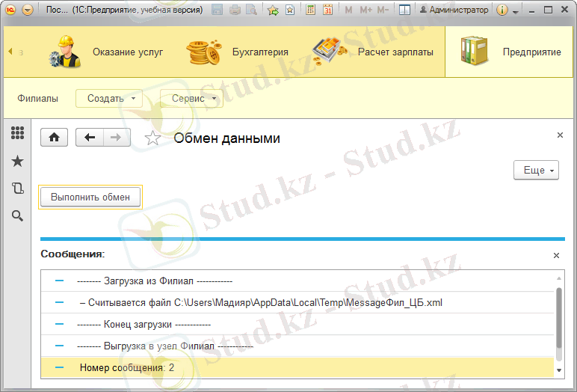Select message 'Выгрузка в узел Филиал'

click(297, 346)
